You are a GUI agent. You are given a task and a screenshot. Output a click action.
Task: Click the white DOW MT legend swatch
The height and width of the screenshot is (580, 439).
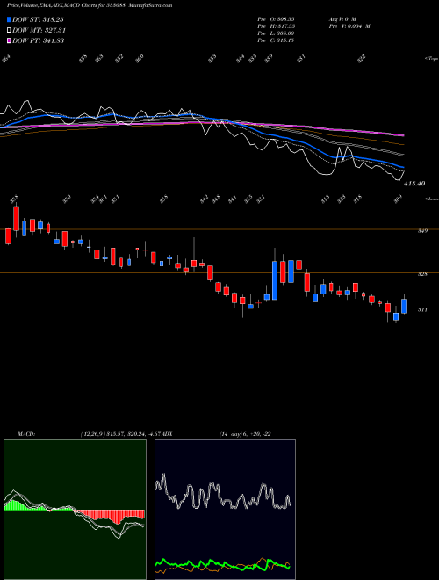9,30
